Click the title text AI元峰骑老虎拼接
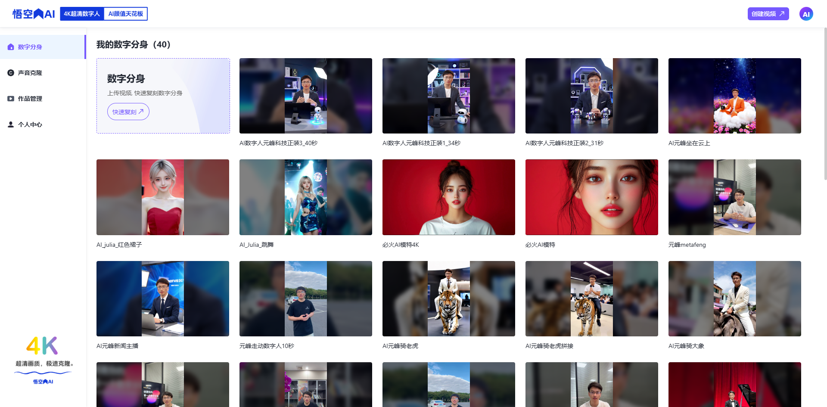 pyautogui.click(x=549, y=346)
